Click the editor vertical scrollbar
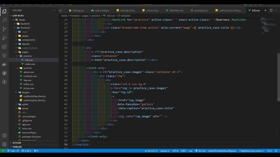 point(279,77)
